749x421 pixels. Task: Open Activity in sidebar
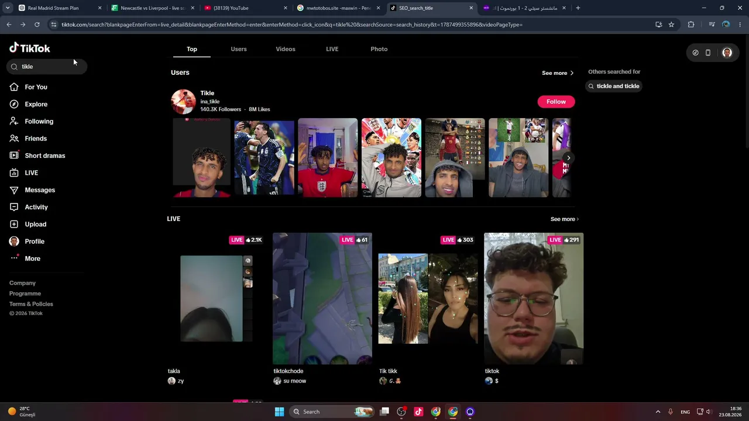36,207
